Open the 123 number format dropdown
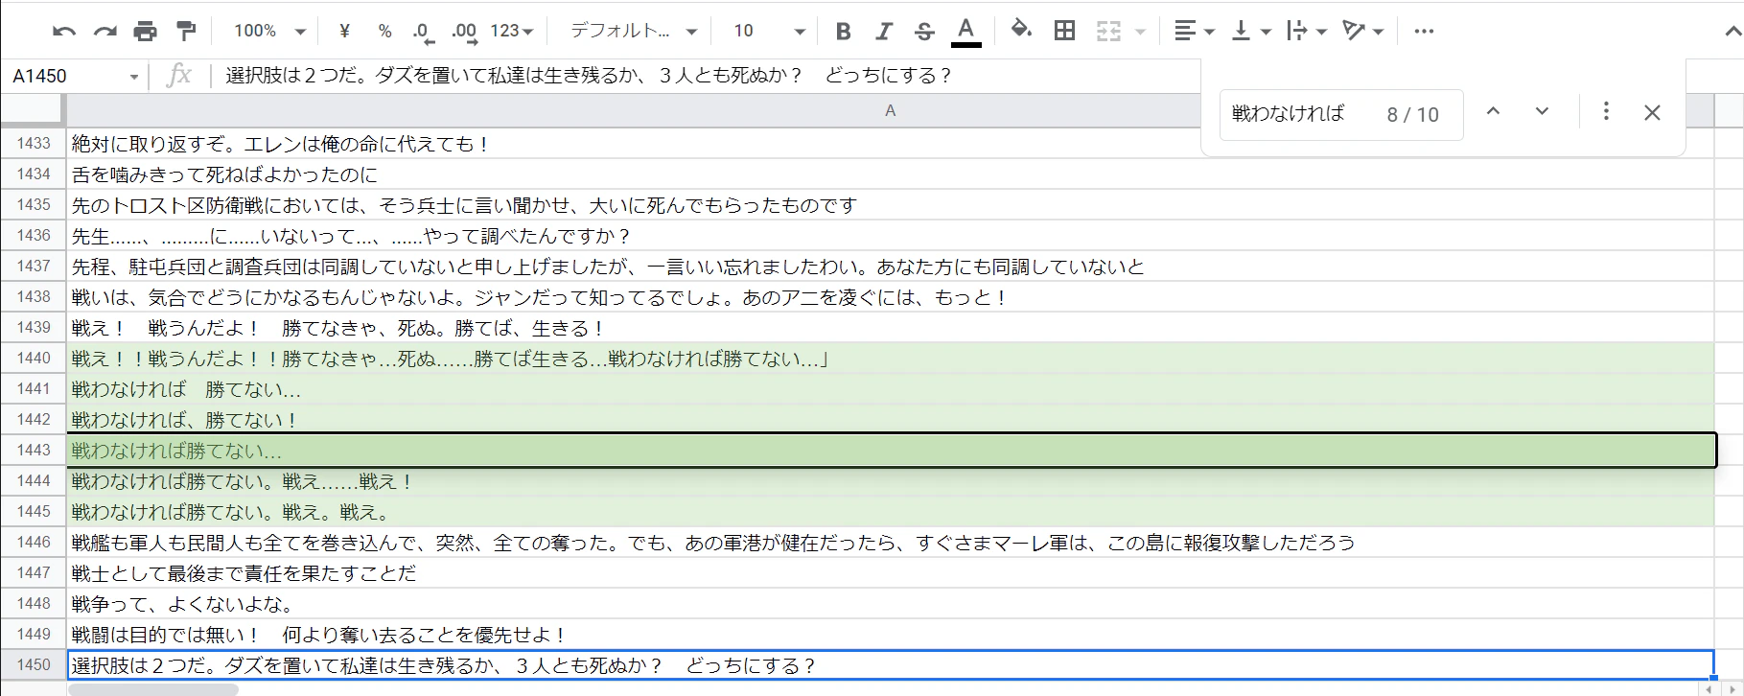Screen dimensions: 1744x696 (x=512, y=32)
